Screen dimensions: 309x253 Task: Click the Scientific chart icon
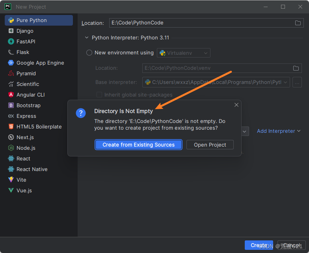11,84
